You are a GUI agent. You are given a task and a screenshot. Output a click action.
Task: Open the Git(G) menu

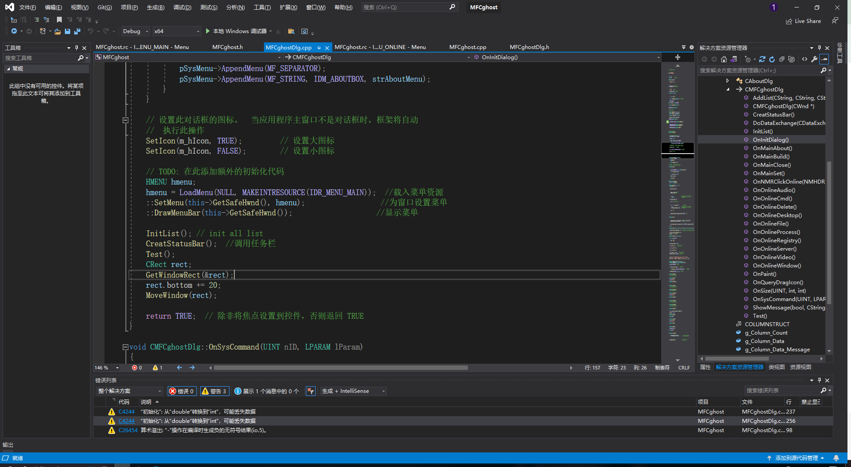coord(105,8)
